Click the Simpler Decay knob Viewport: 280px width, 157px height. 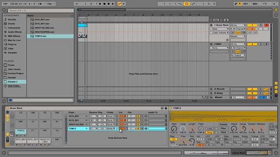[242, 129]
